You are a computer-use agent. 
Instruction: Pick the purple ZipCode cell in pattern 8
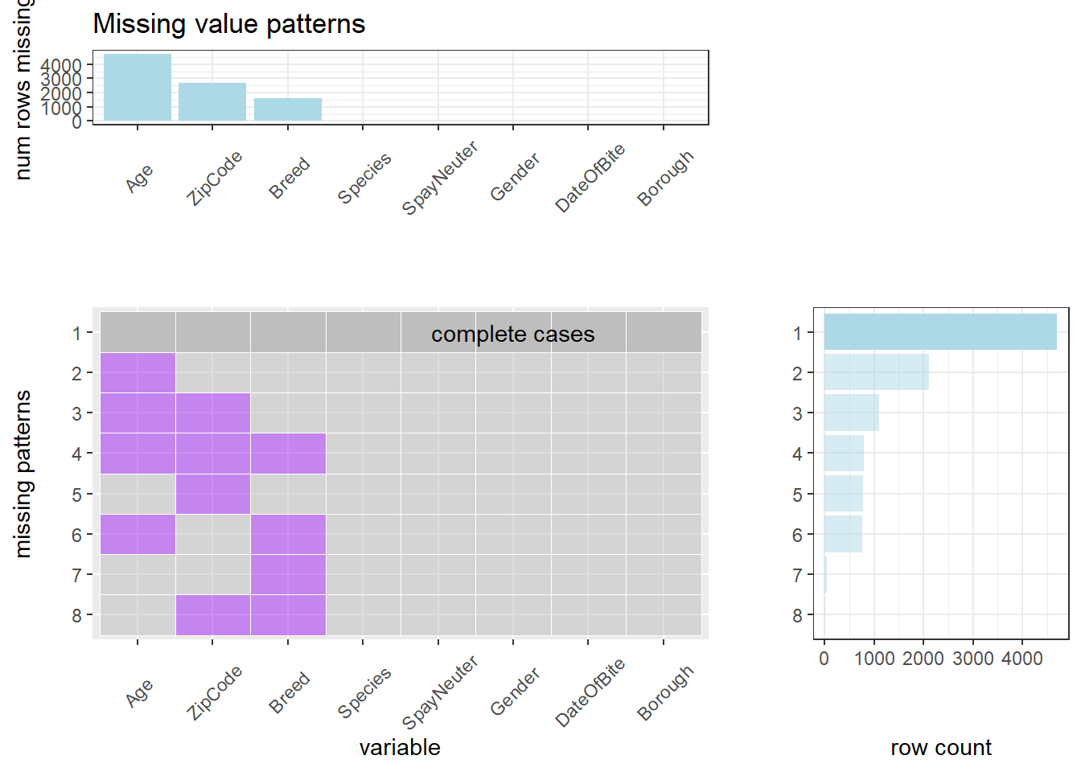point(213,615)
